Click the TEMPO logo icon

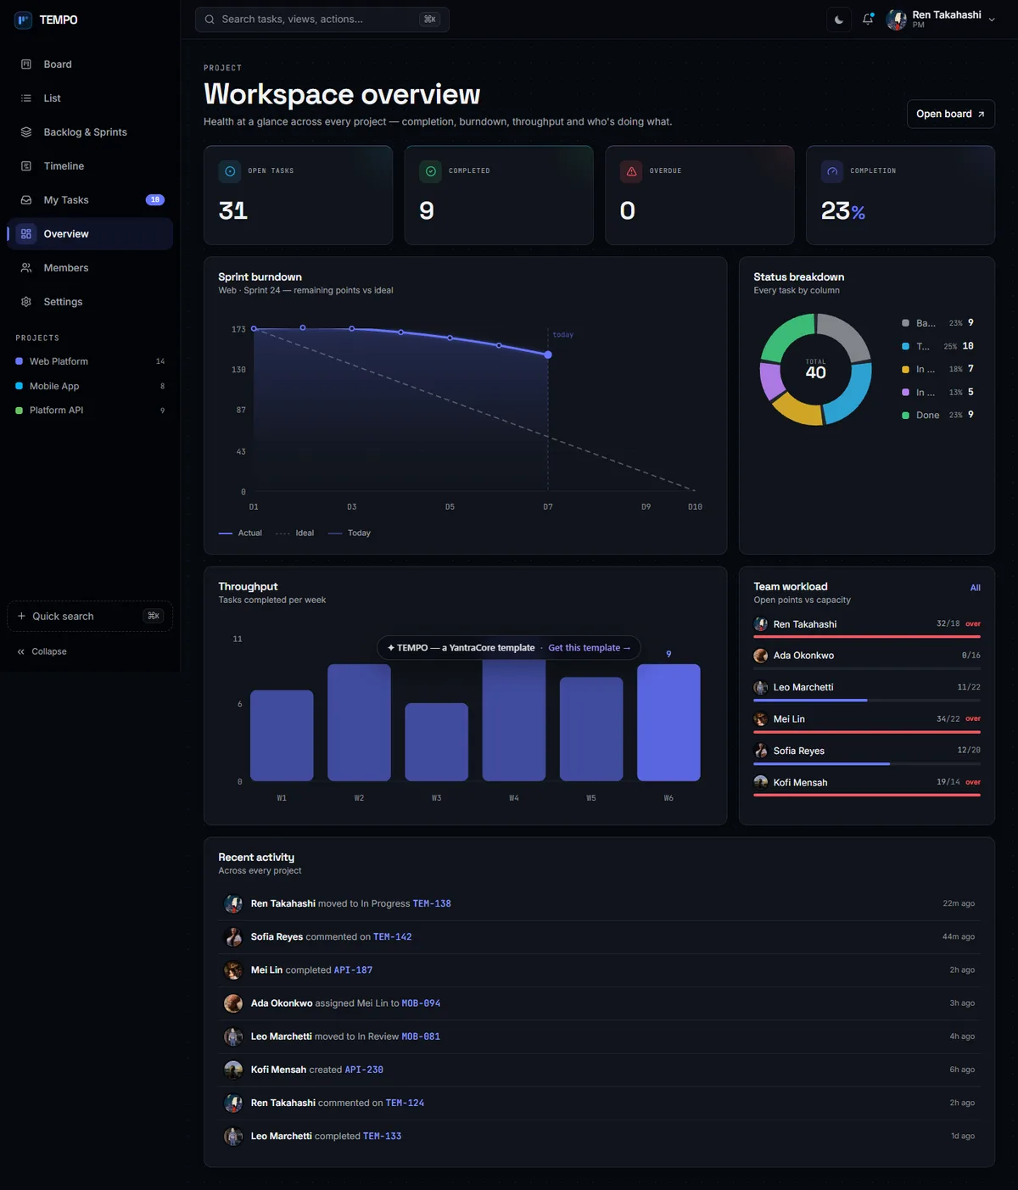[24, 20]
